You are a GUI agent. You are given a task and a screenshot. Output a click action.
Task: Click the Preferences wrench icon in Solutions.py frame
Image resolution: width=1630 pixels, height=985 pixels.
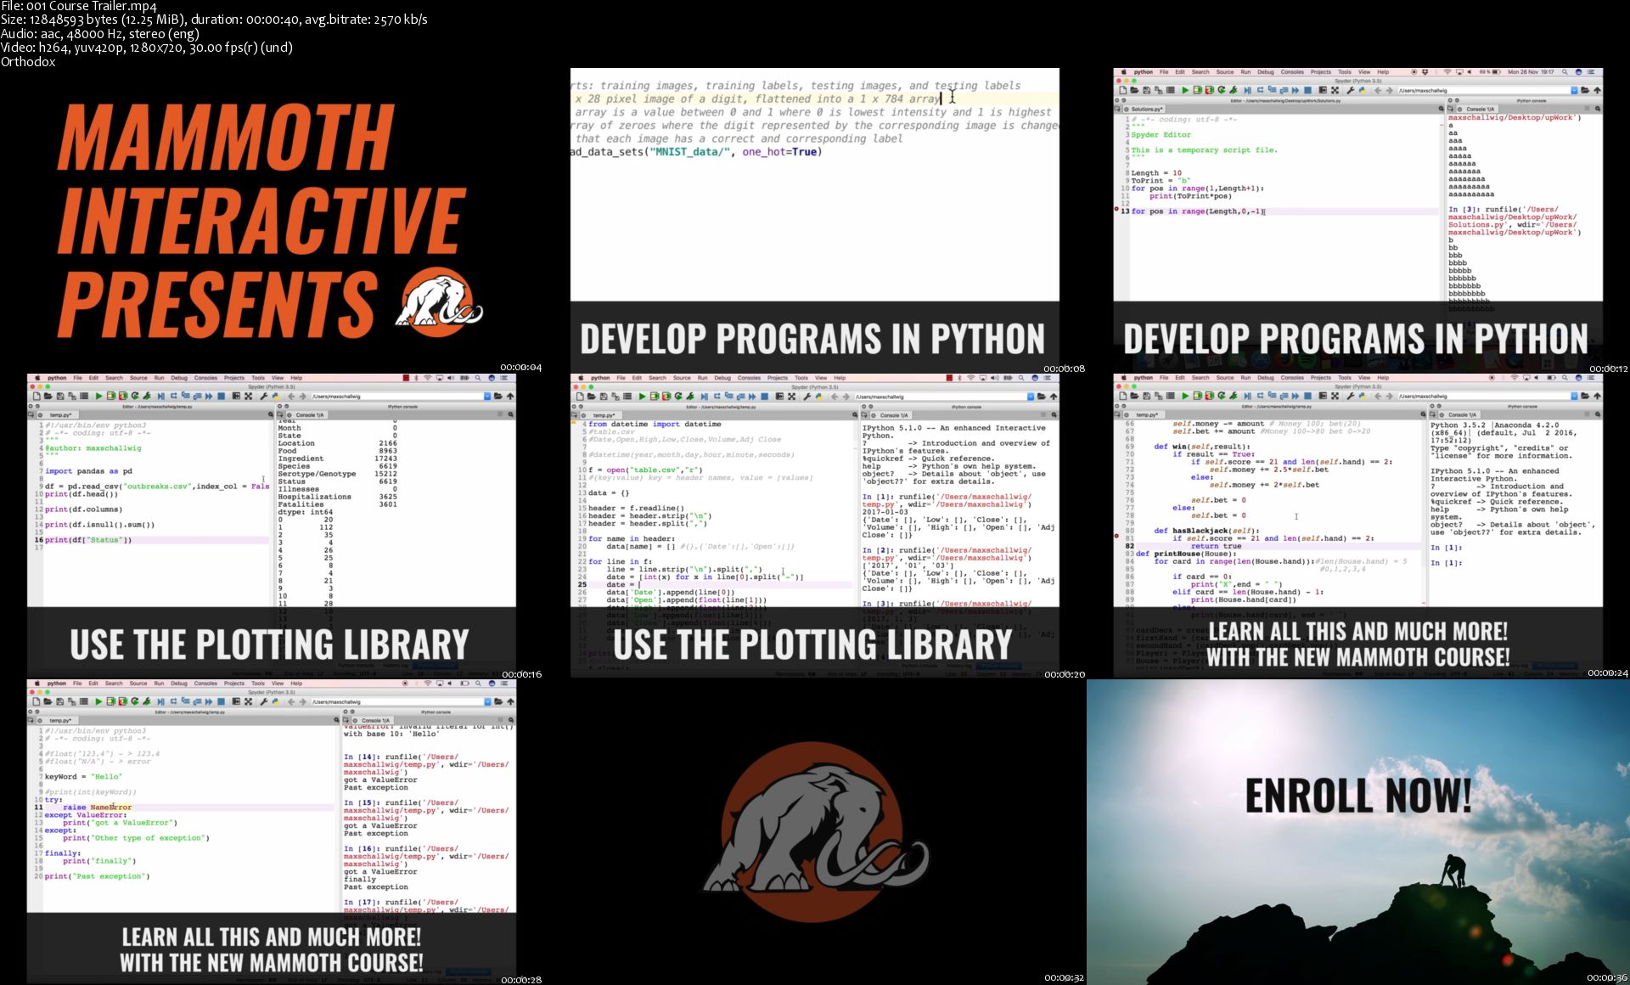(1351, 90)
